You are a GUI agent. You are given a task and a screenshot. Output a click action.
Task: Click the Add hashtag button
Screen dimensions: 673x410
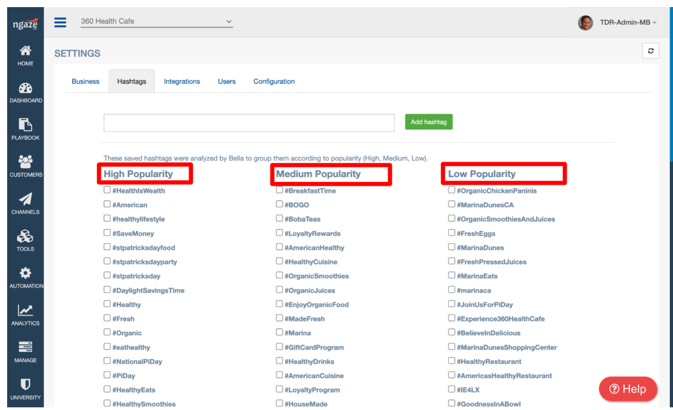tap(429, 122)
